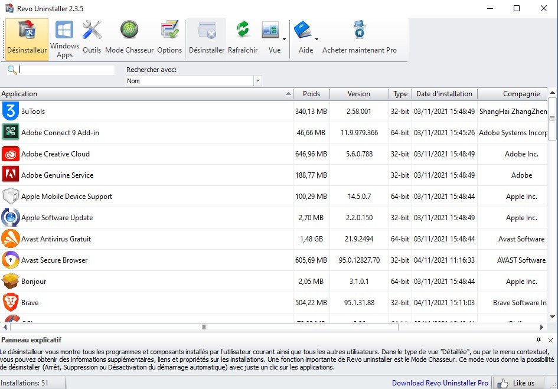
Task: Select Adobe Genuine Service name
Action: click(57, 175)
